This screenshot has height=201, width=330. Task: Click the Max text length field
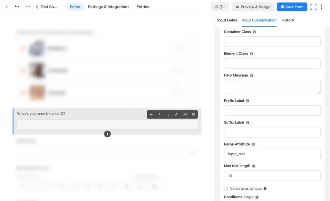pyautogui.click(x=272, y=176)
